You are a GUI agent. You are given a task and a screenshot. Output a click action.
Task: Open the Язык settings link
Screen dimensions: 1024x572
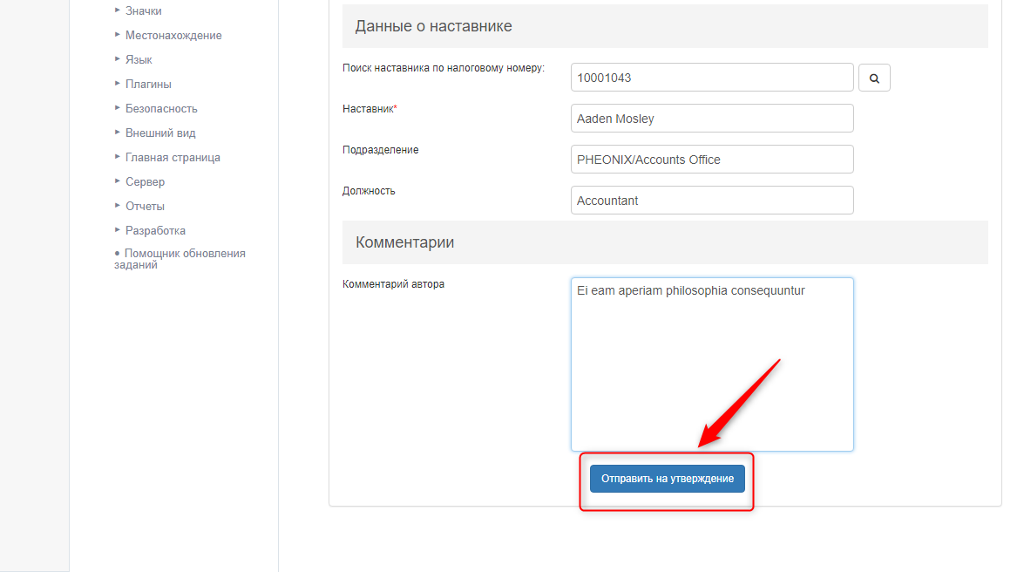[139, 59]
